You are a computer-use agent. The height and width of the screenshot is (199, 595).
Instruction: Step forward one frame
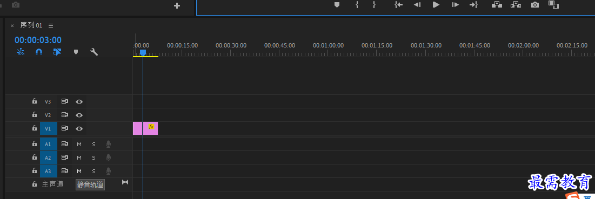point(456,4)
